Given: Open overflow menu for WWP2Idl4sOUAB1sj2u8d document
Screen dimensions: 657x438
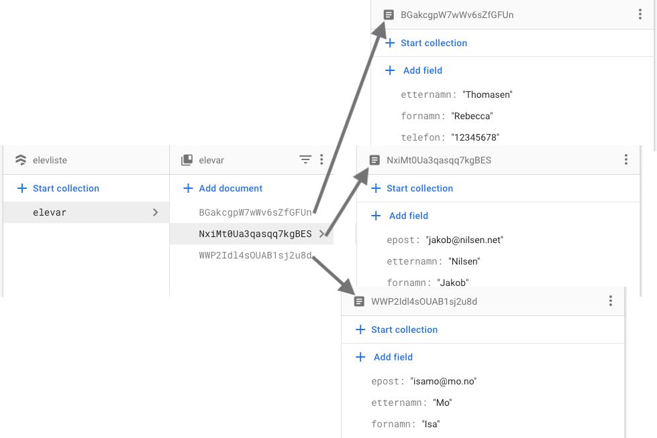Looking at the screenshot, I should pyautogui.click(x=611, y=301).
